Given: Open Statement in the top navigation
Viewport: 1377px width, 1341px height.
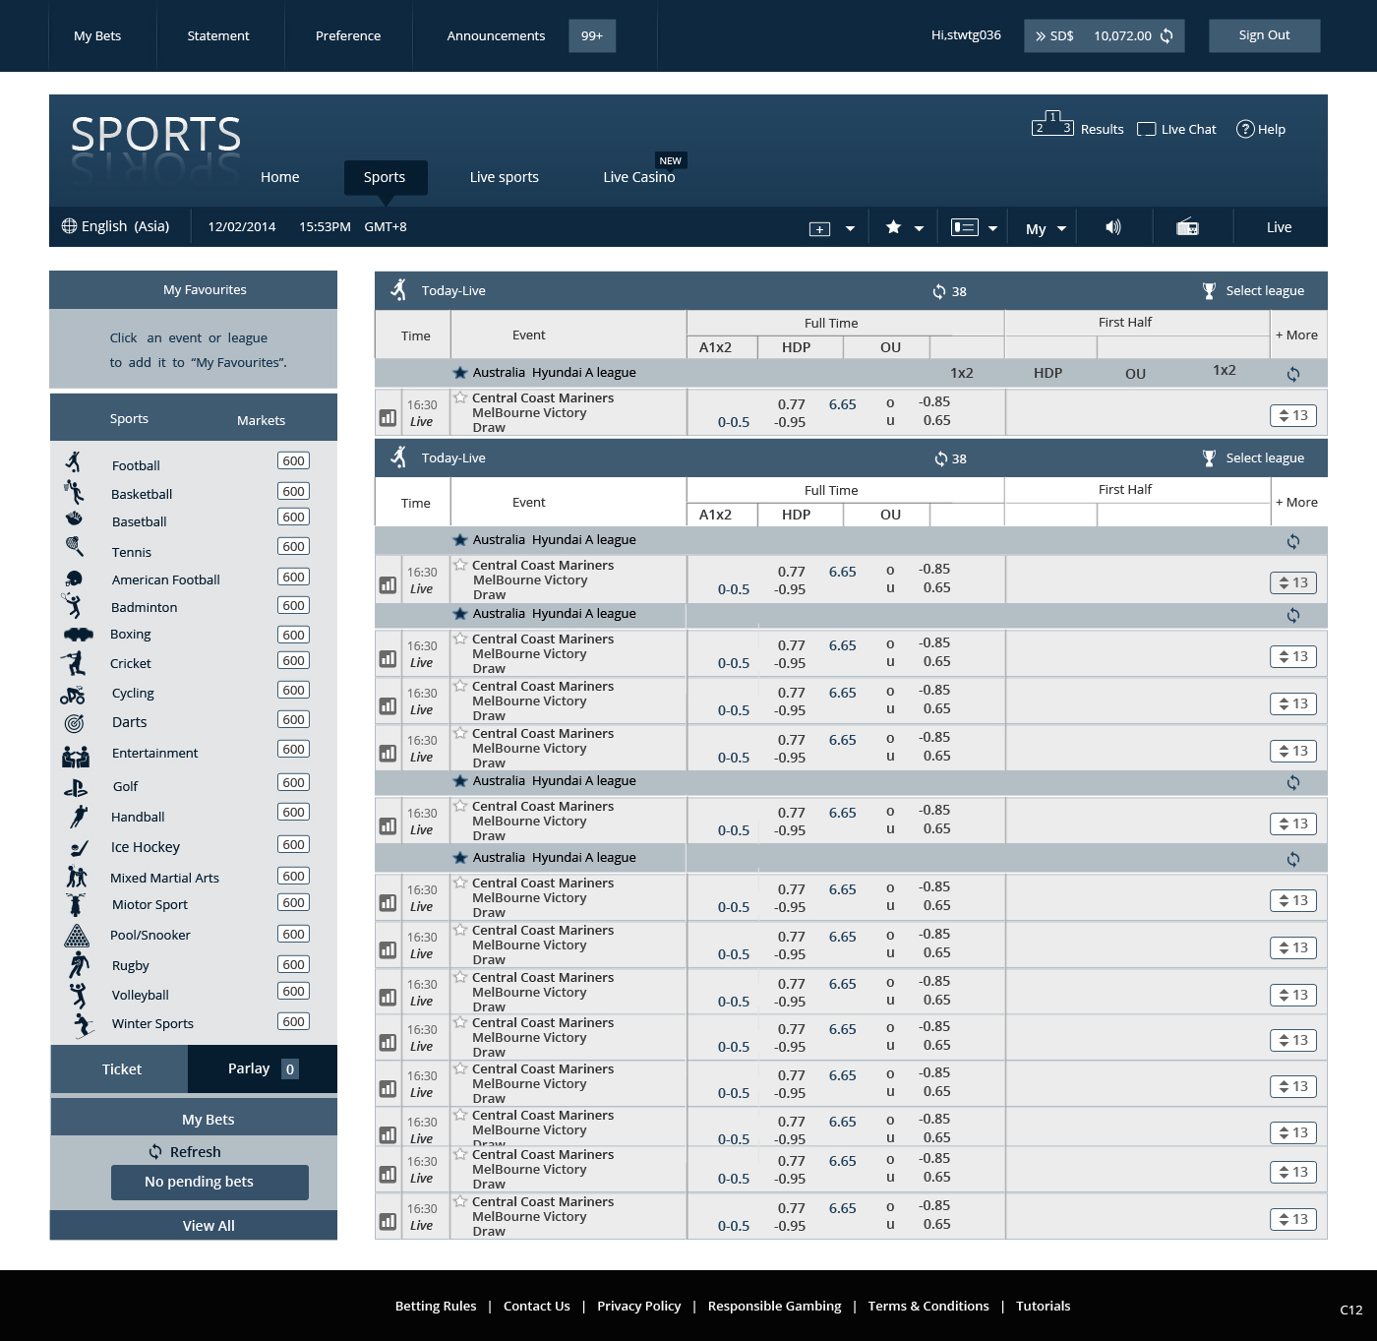Looking at the screenshot, I should 218,35.
